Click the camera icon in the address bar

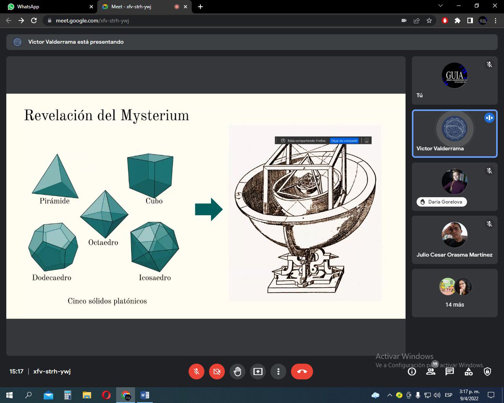point(404,20)
